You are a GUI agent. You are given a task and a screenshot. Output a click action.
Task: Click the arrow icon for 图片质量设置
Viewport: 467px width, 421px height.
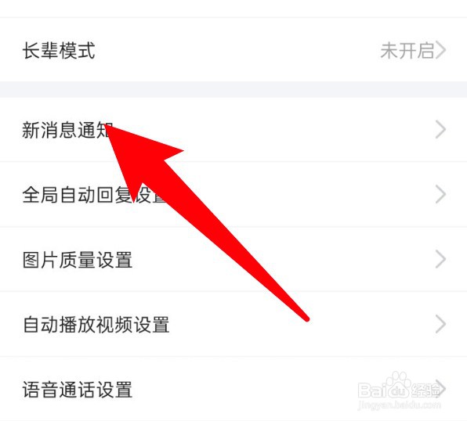(x=441, y=260)
